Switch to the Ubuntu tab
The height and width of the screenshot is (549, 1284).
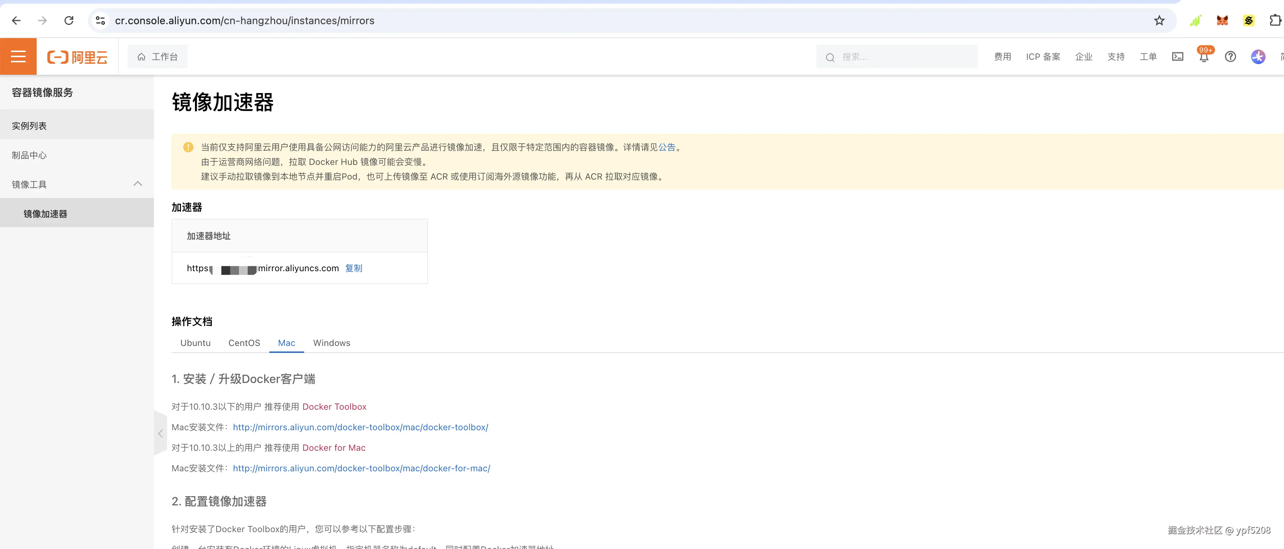pos(195,343)
